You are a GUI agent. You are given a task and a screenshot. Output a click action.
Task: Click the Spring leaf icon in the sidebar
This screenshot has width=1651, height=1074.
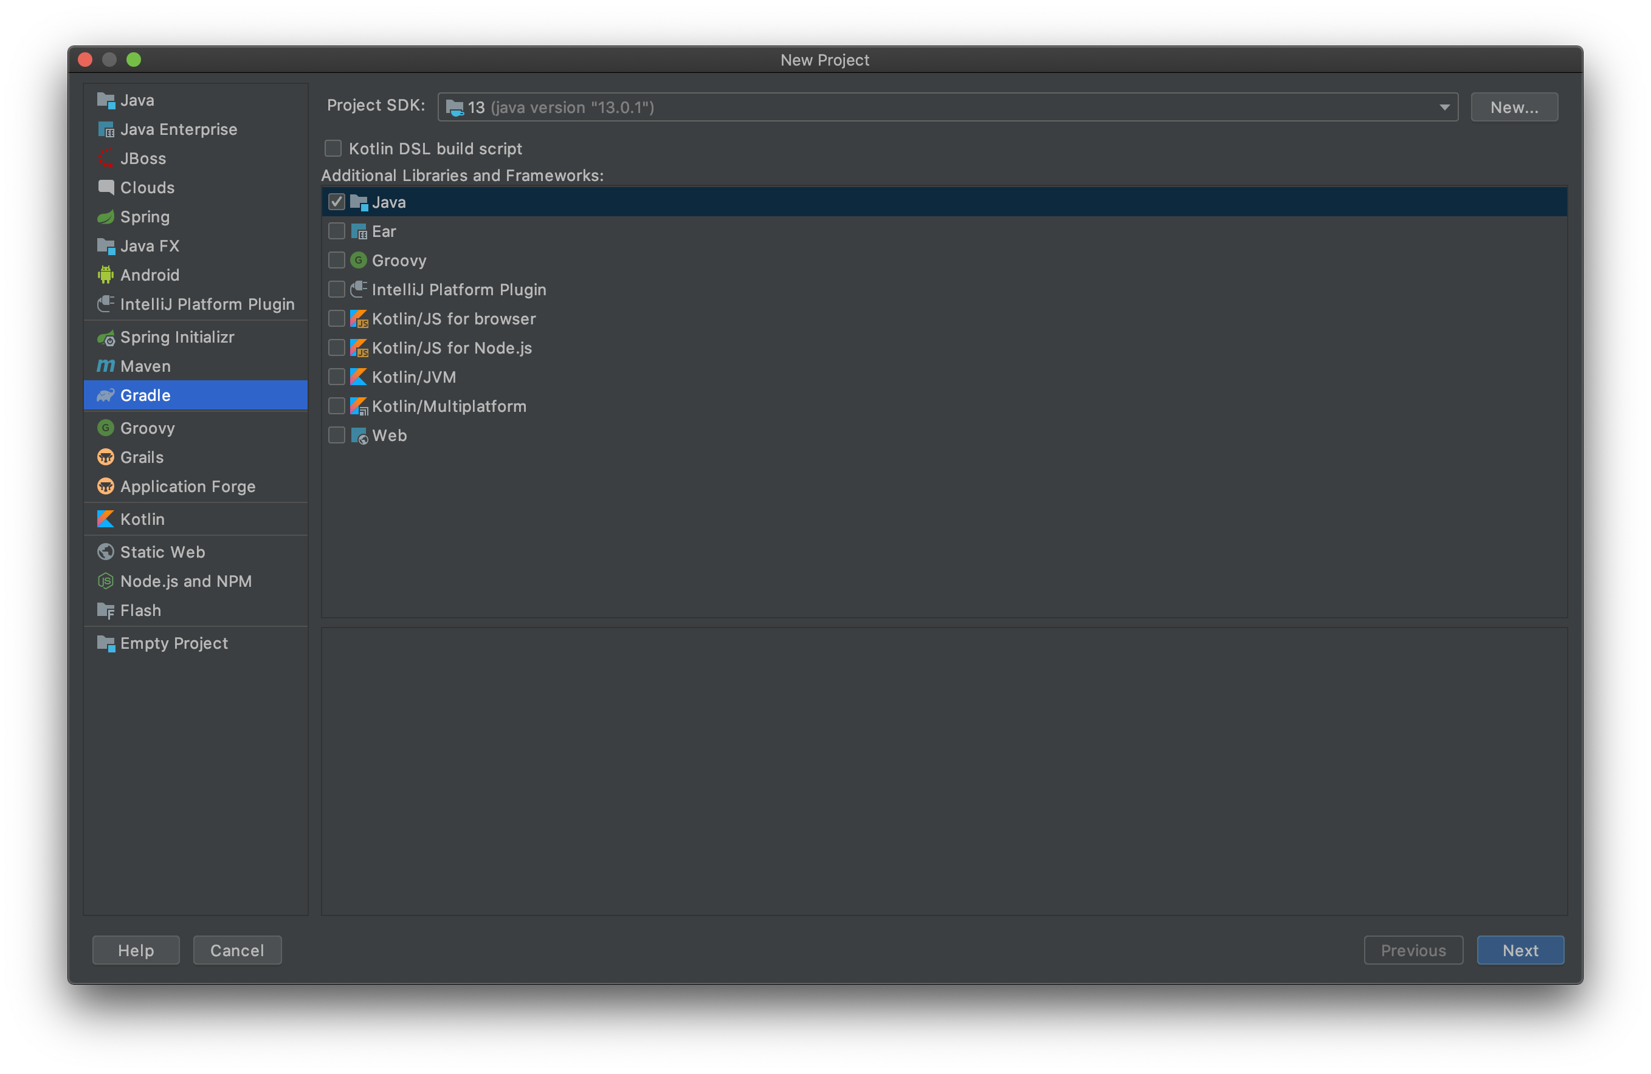105,217
